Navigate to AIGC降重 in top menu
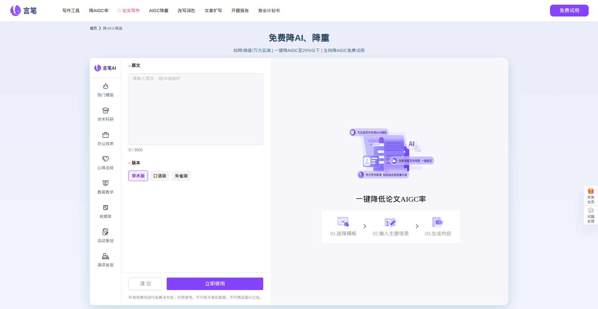 [159, 10]
